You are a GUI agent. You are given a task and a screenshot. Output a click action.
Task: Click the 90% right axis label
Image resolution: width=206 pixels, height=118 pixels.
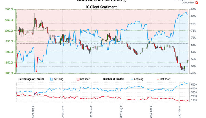click(x=193, y=9)
